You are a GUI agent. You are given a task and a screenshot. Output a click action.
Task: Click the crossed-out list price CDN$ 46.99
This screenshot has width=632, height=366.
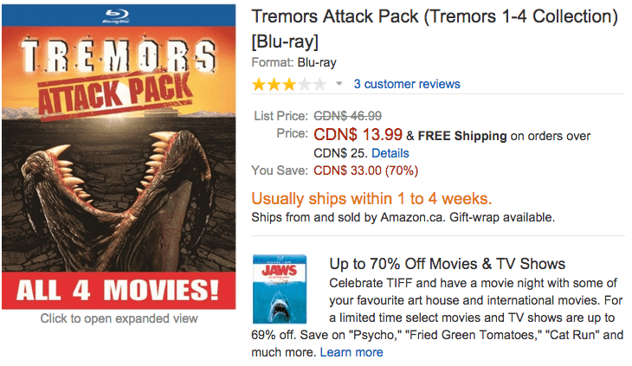pos(347,116)
